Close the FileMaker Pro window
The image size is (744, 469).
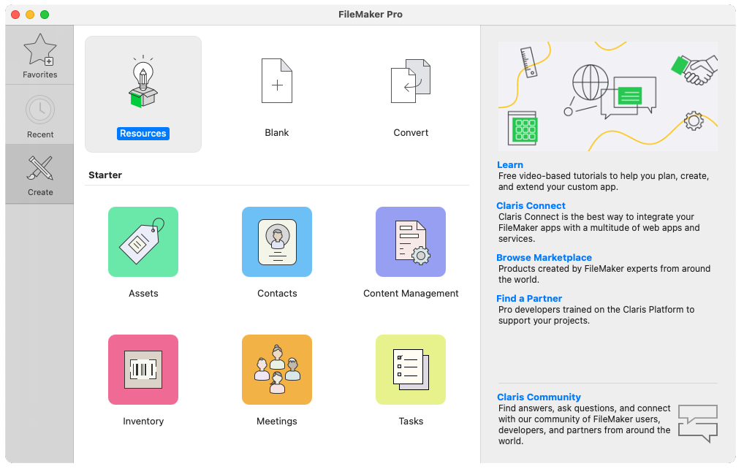(15, 15)
